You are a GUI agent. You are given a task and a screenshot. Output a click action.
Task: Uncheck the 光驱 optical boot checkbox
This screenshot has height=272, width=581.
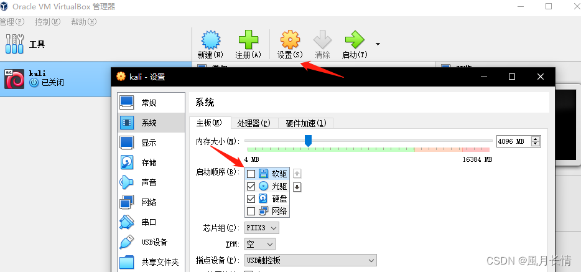pyautogui.click(x=251, y=186)
